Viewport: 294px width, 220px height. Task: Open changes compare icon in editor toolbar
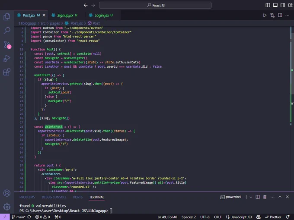pyautogui.click(x=272, y=16)
